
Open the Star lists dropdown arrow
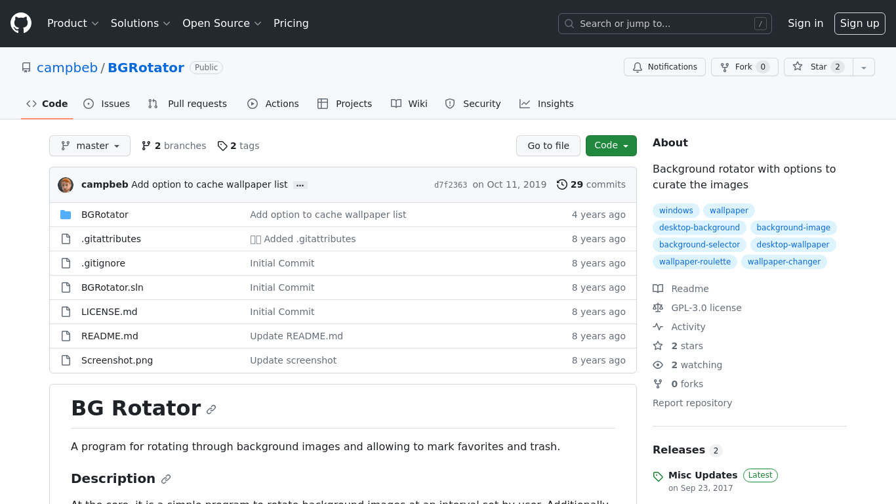click(x=864, y=67)
